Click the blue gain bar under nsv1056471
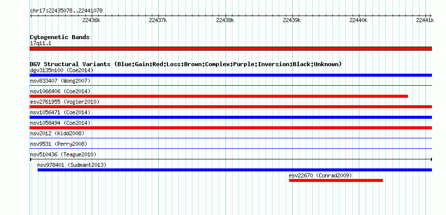This screenshot has height=215, width=446. 231,117
